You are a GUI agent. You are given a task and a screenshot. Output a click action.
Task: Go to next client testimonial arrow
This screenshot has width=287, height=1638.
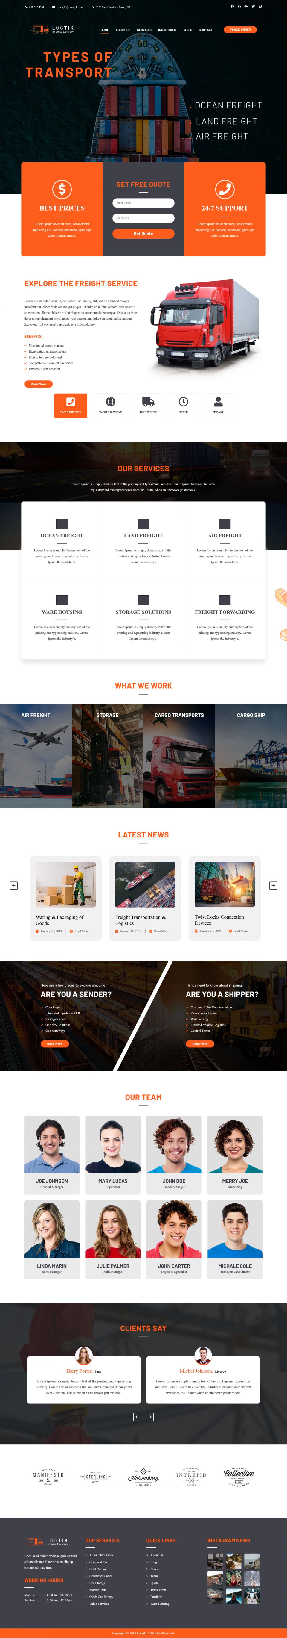click(x=150, y=1417)
